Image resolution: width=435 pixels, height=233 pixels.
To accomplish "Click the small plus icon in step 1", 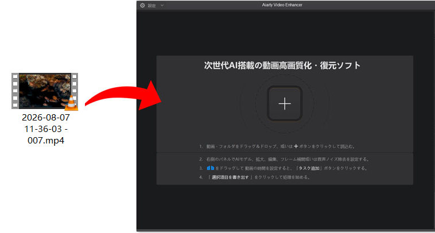I will pyautogui.click(x=296, y=146).
